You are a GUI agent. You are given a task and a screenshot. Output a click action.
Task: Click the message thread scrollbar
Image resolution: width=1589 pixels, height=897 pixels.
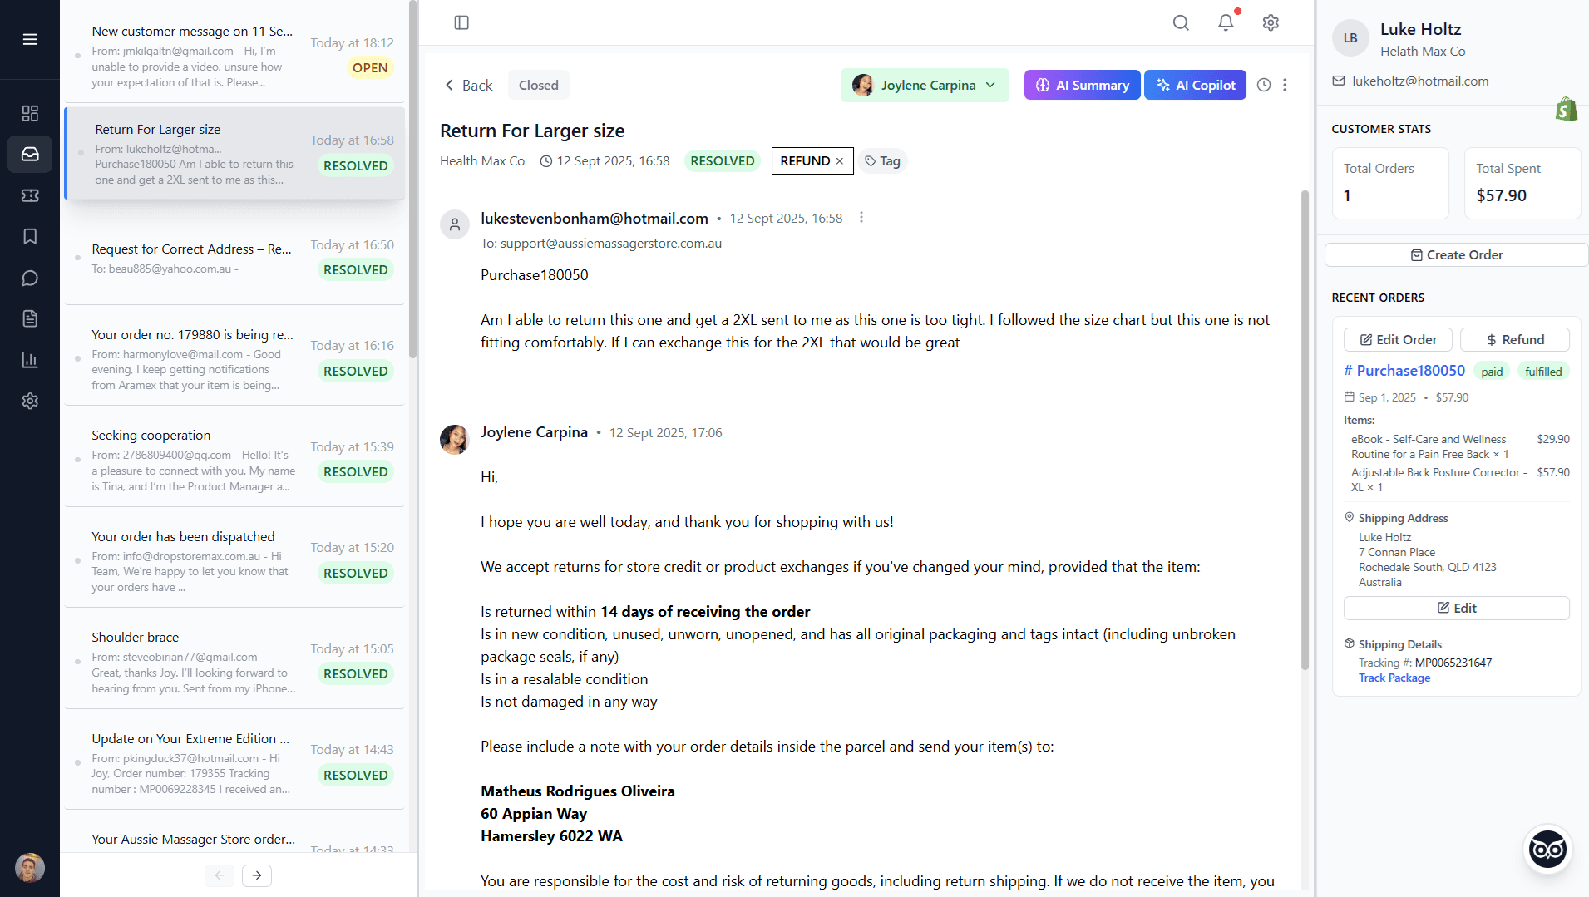pyautogui.click(x=1305, y=430)
